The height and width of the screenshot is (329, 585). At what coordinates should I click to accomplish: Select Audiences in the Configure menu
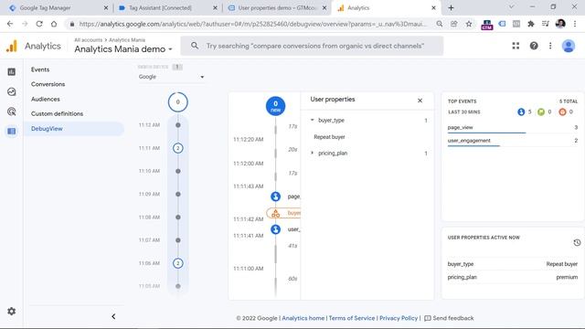[x=46, y=99]
